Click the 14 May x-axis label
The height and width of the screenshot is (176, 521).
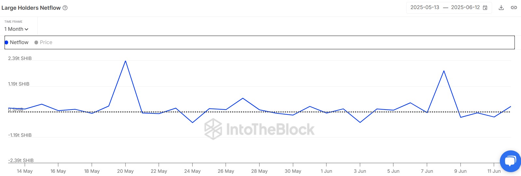(x=25, y=171)
